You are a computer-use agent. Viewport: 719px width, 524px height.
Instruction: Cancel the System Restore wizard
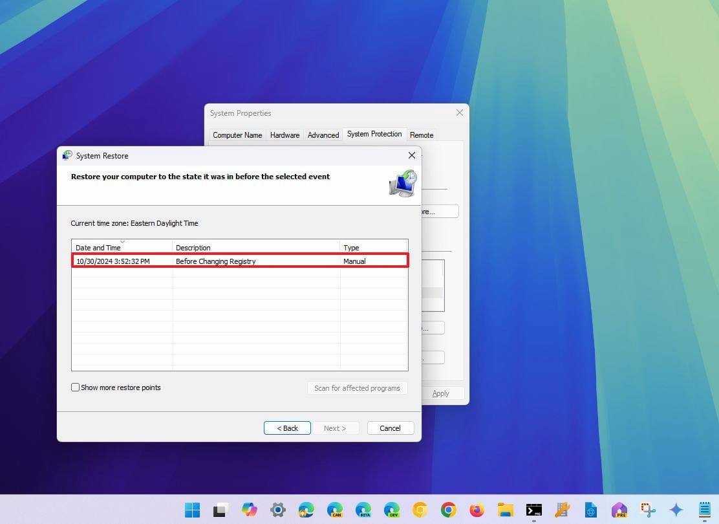click(390, 428)
